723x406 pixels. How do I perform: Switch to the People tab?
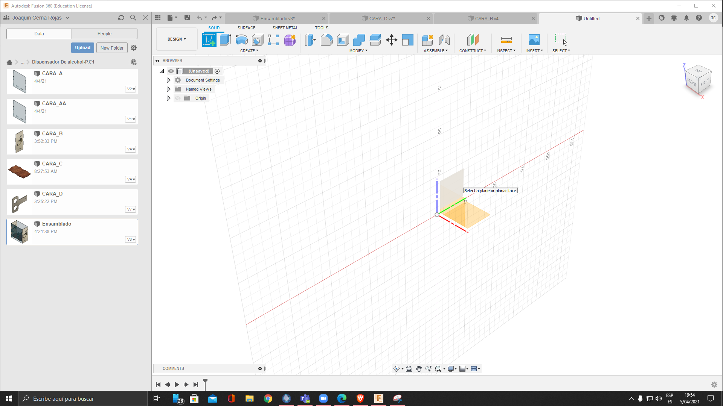click(x=104, y=34)
